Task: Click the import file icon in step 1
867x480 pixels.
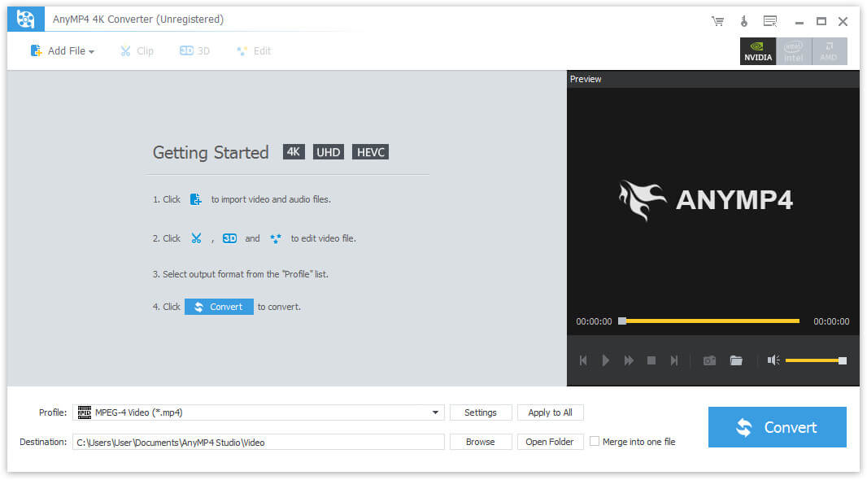Action: [x=195, y=199]
